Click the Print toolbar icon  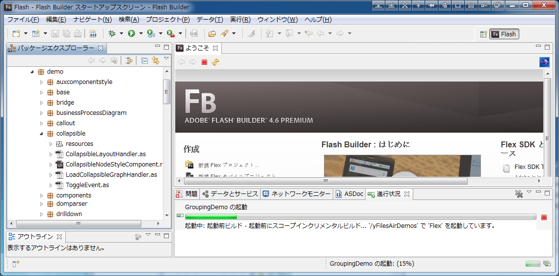pyautogui.click(x=78, y=33)
